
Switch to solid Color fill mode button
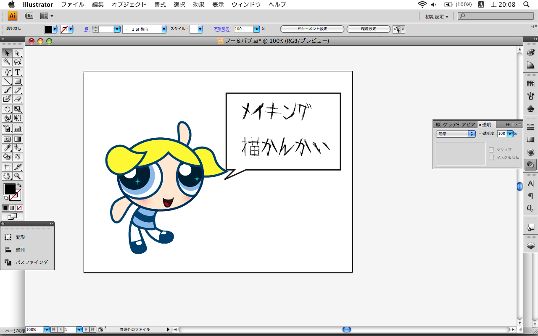(5, 208)
